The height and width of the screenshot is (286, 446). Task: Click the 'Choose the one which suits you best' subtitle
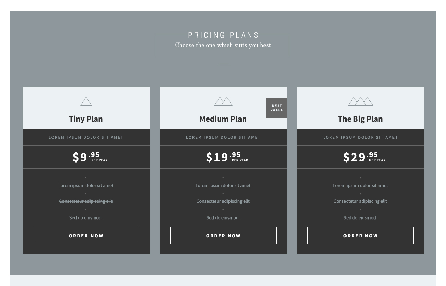[x=223, y=45]
